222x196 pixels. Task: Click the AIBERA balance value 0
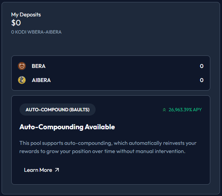(202, 80)
